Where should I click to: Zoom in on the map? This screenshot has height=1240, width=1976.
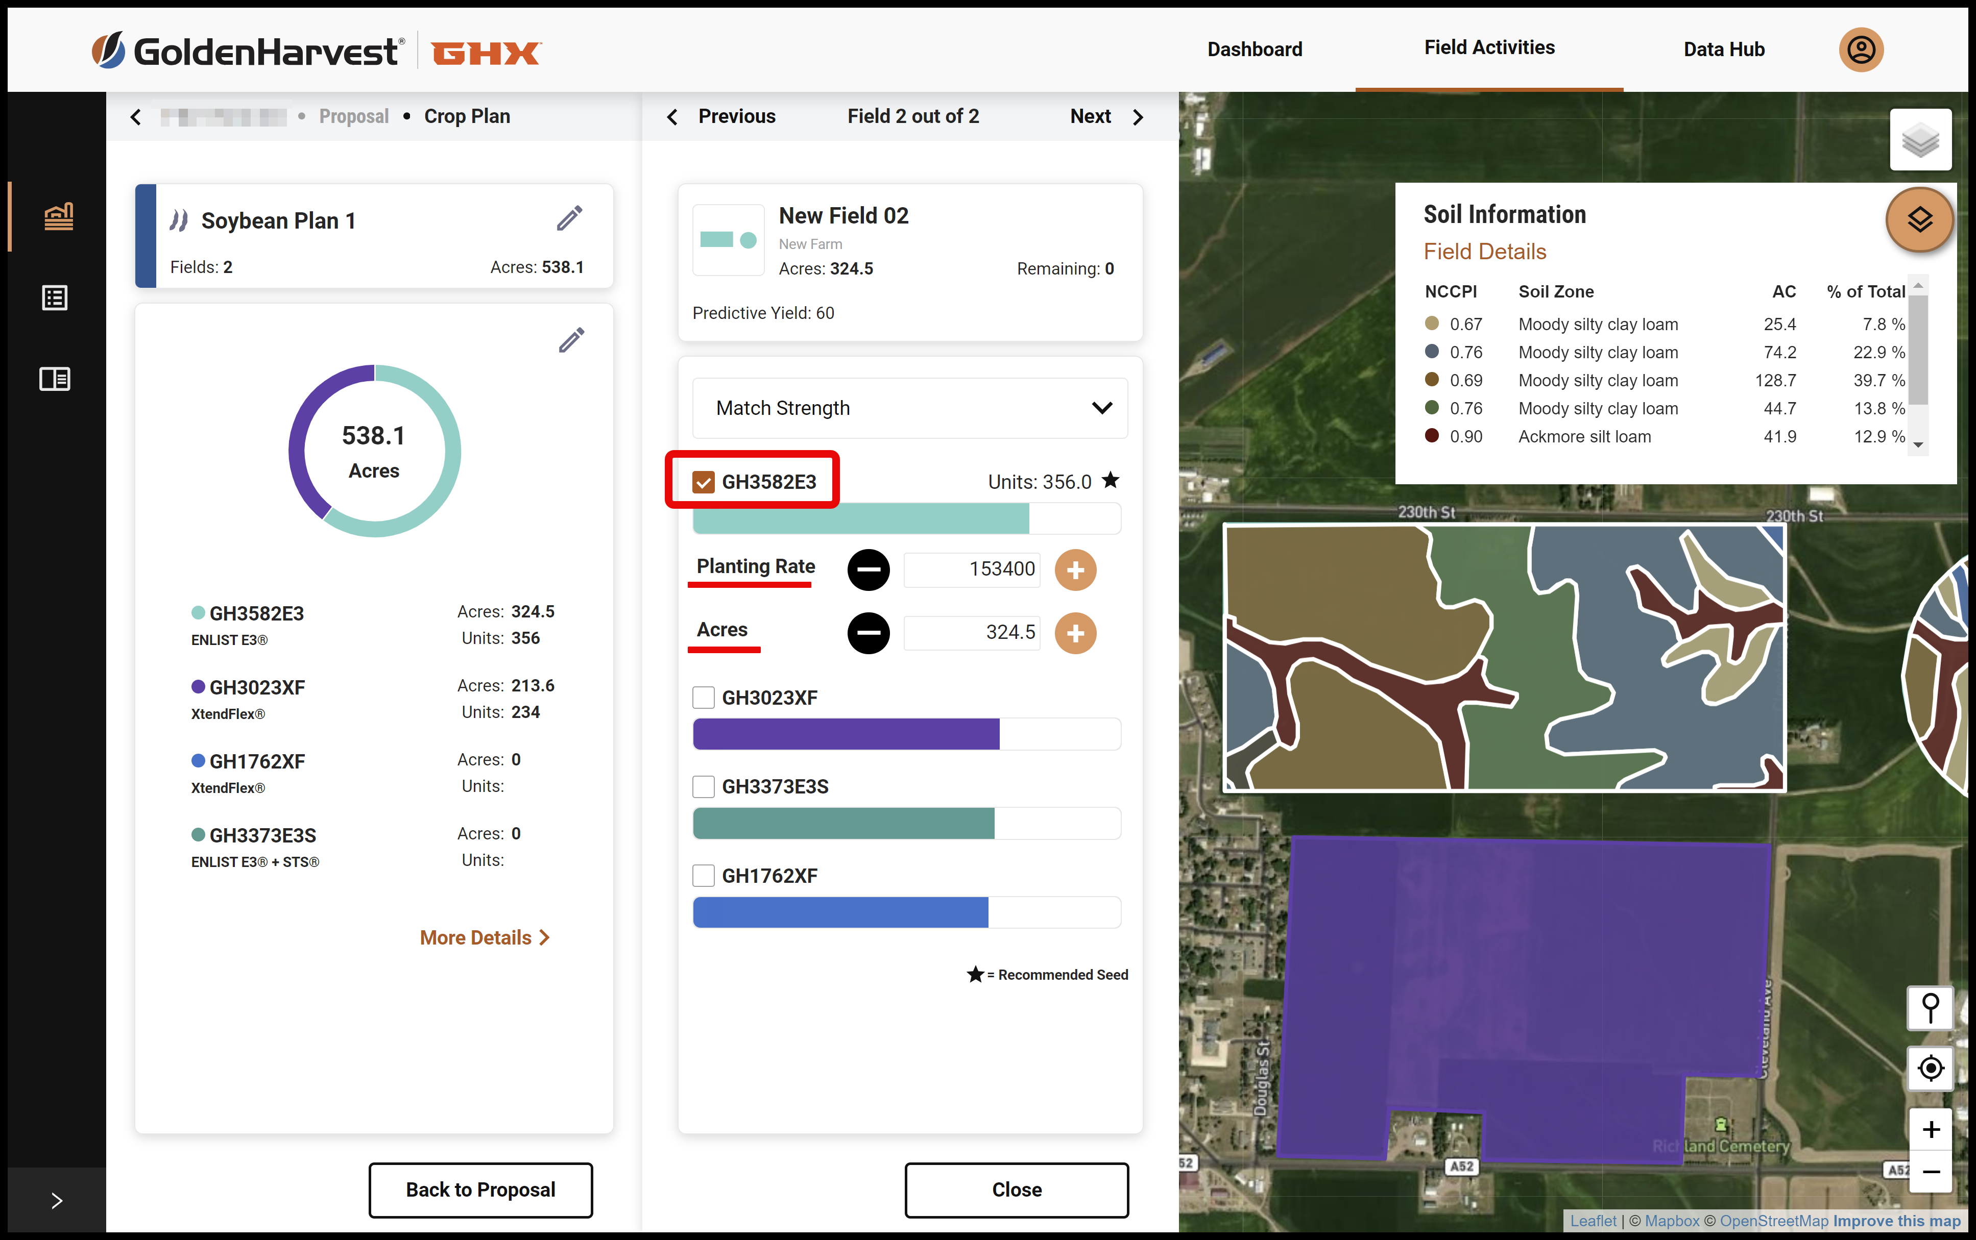tap(1930, 1129)
